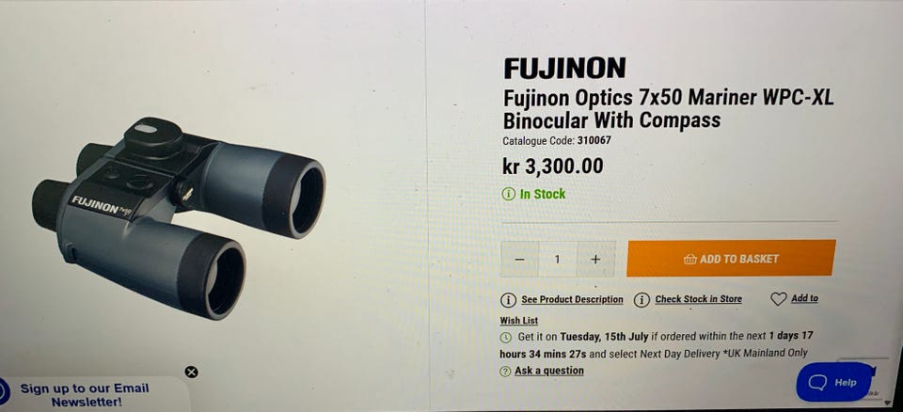Click the question mark icon beside Ask a question
Viewport: 903px width, 412px height.
click(506, 371)
